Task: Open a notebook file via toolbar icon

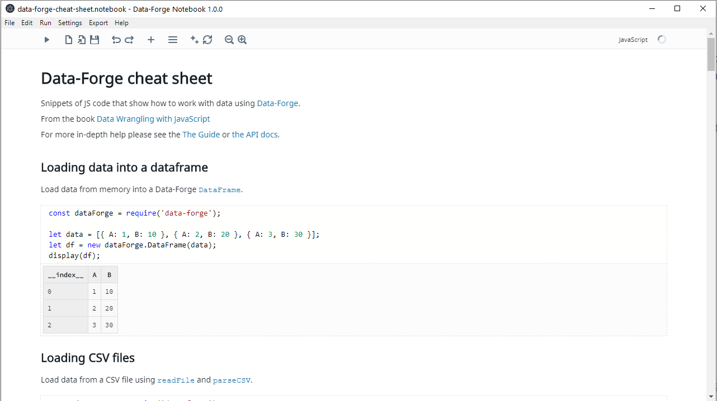Action: [x=82, y=40]
